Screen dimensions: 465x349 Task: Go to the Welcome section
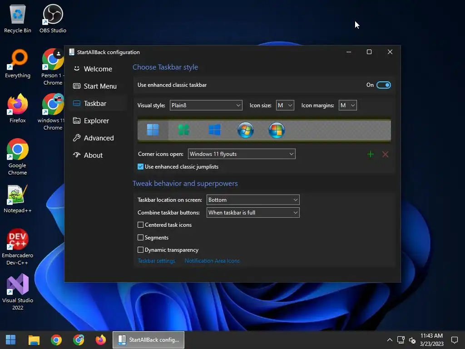[98, 69]
